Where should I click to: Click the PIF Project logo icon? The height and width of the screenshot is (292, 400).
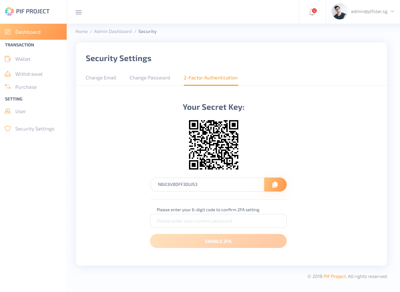(9, 11)
